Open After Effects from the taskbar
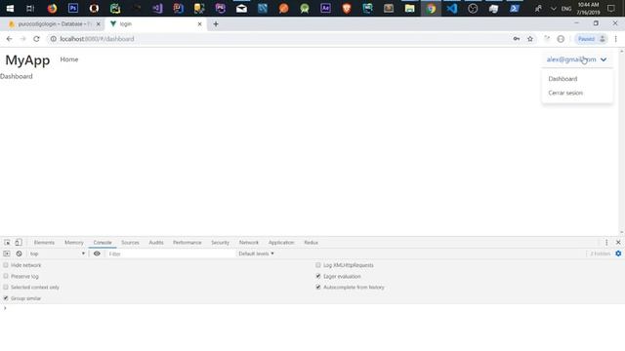This screenshot has height=351, width=625. click(x=325, y=9)
